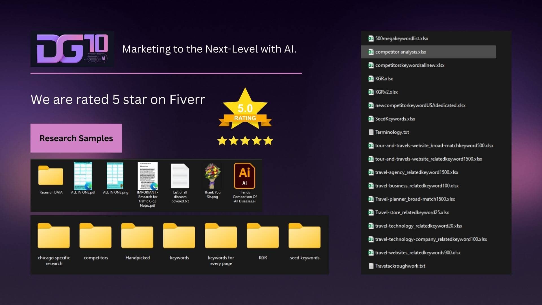Click the Research Samples button
Viewport: 542px width, 305px height.
point(76,138)
